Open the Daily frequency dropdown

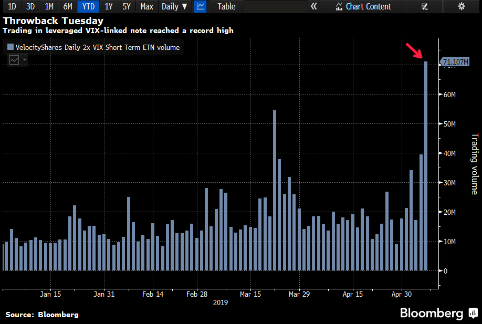click(174, 6)
